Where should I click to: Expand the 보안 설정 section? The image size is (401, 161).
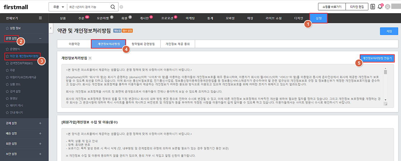[x=40, y=154]
